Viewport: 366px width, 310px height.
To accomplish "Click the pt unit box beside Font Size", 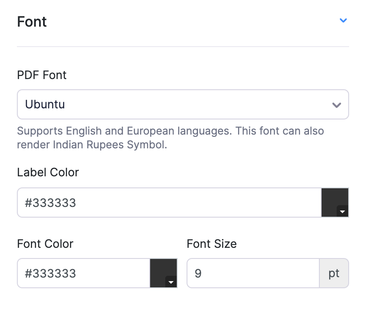I will [334, 273].
